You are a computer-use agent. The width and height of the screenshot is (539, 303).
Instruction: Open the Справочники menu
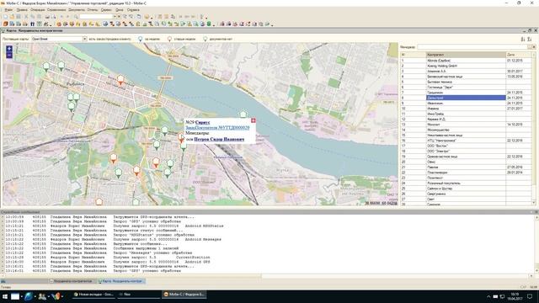pos(56,10)
